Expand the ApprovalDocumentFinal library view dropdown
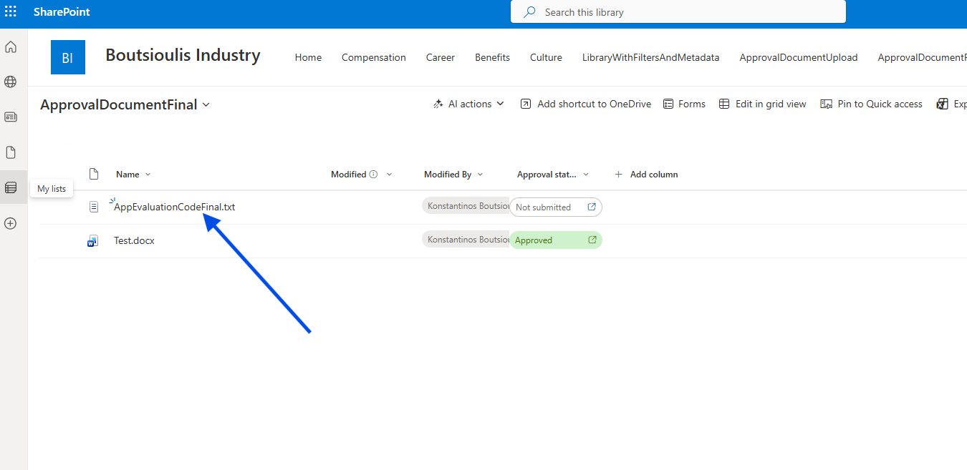The width and height of the screenshot is (967, 470). click(206, 105)
